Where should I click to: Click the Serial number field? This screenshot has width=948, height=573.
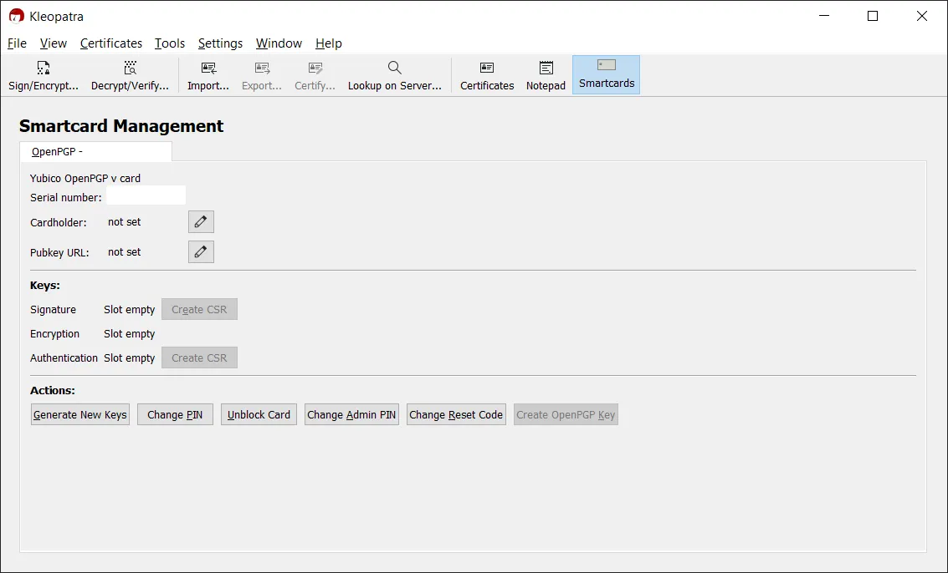click(x=146, y=197)
